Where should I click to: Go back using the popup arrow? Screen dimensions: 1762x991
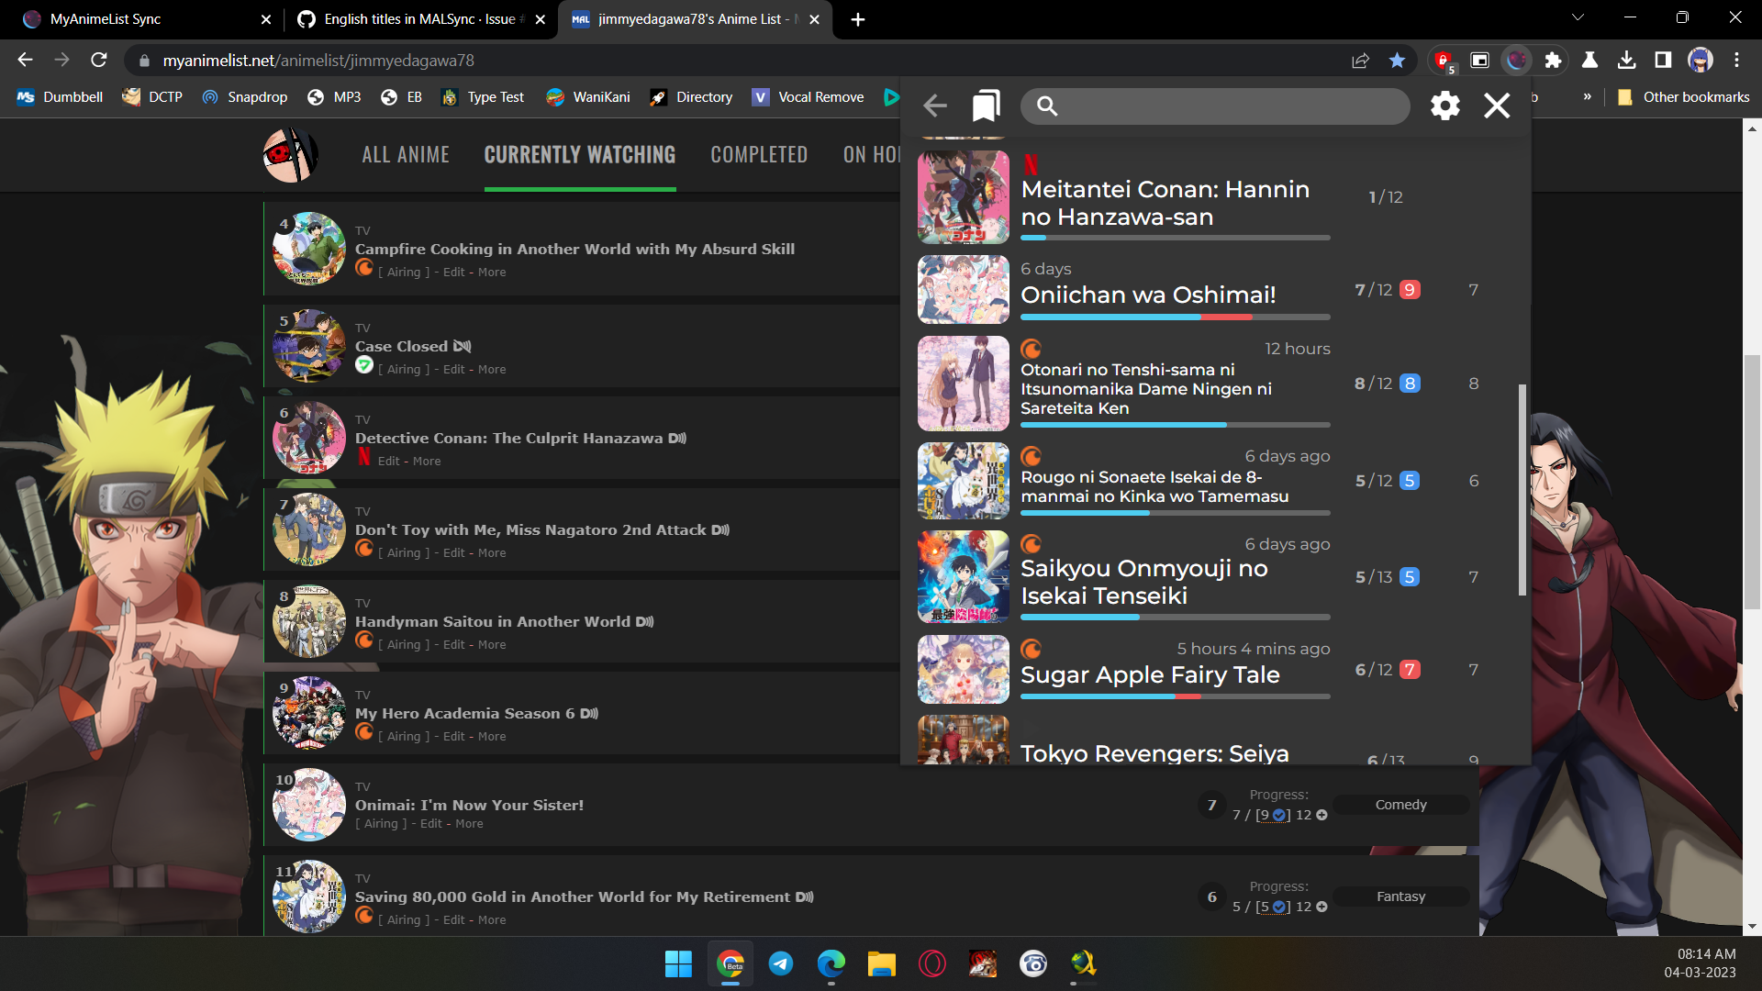[x=935, y=106]
